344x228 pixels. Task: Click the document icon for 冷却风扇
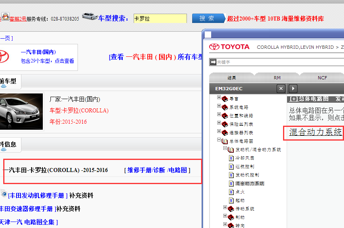point(231,158)
